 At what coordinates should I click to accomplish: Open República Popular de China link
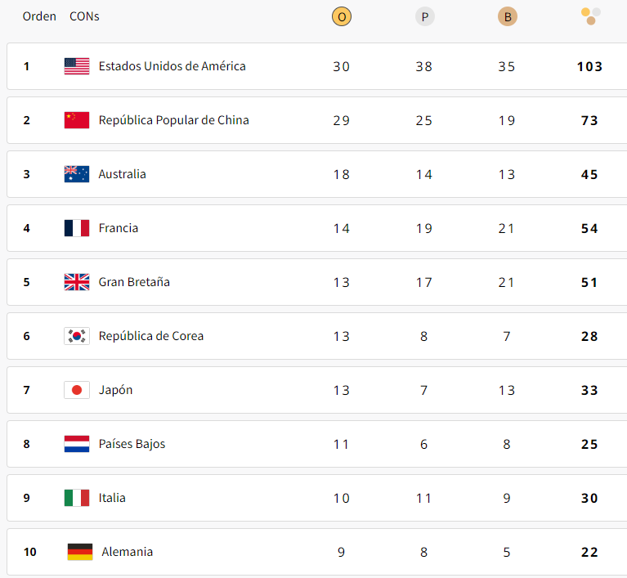173,120
